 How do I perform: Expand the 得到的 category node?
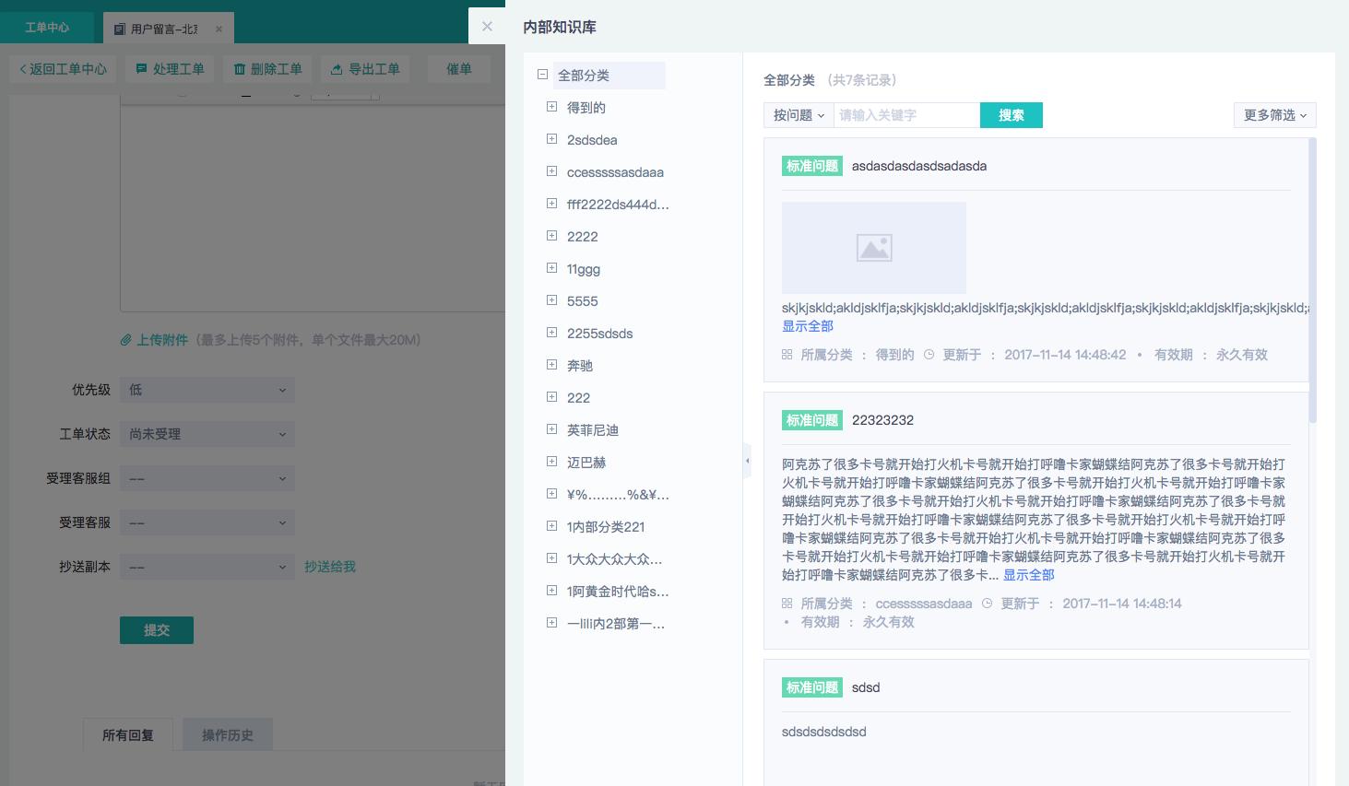(x=551, y=107)
